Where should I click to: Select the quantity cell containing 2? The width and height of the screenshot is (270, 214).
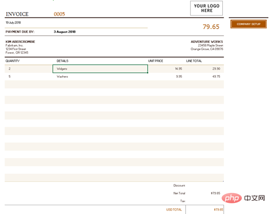click(x=29, y=69)
